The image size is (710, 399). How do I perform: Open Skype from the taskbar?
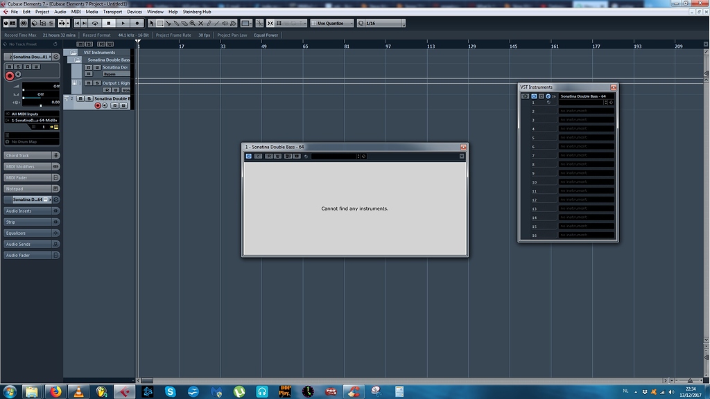[171, 391]
